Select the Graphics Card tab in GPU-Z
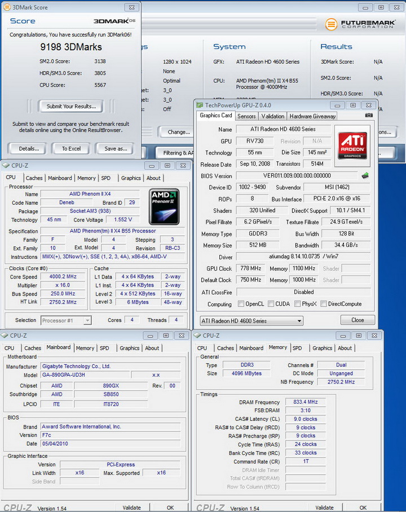 pyautogui.click(x=216, y=116)
